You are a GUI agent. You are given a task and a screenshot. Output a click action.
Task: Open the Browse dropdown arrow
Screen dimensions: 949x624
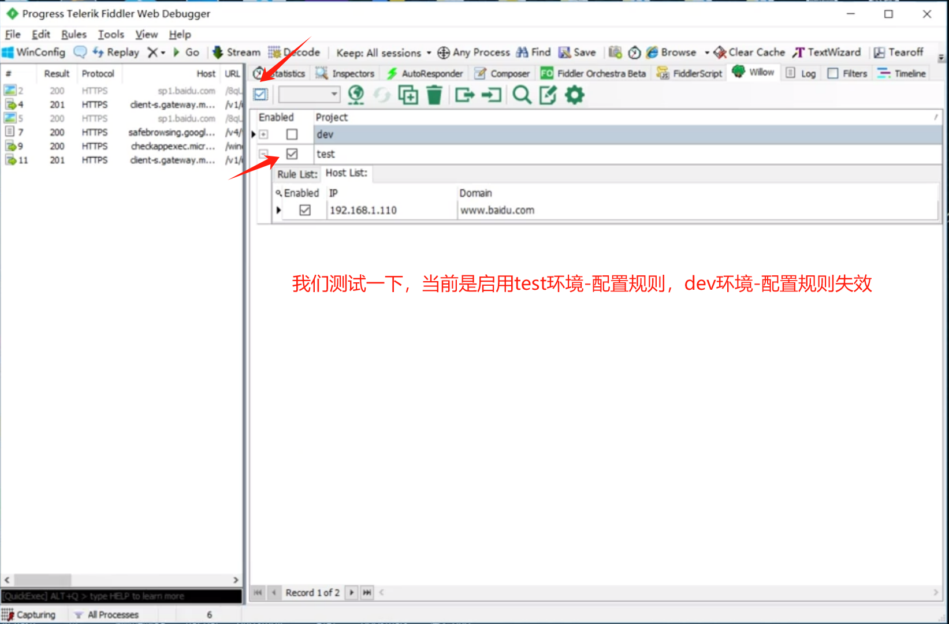[x=707, y=53]
